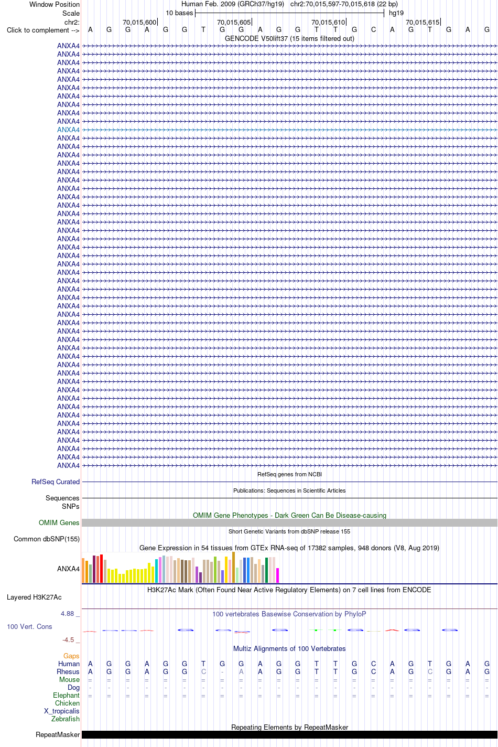
Task: Click the 'Human' species label
Action: (69, 664)
